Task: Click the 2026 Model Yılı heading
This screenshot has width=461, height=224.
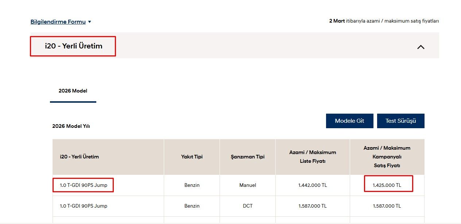Action: [x=71, y=126]
